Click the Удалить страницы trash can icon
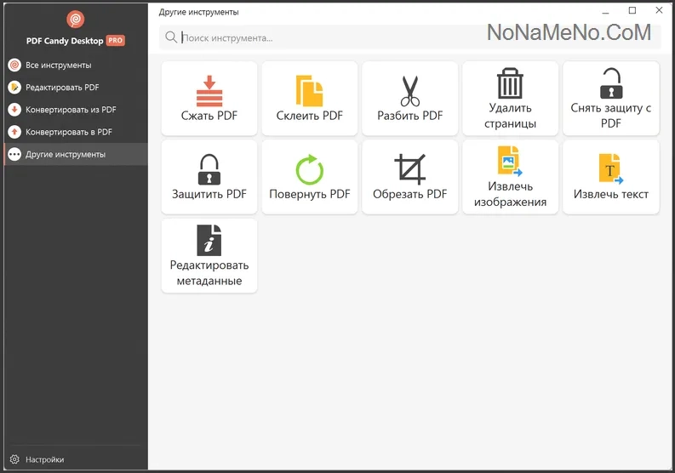 pyautogui.click(x=510, y=84)
